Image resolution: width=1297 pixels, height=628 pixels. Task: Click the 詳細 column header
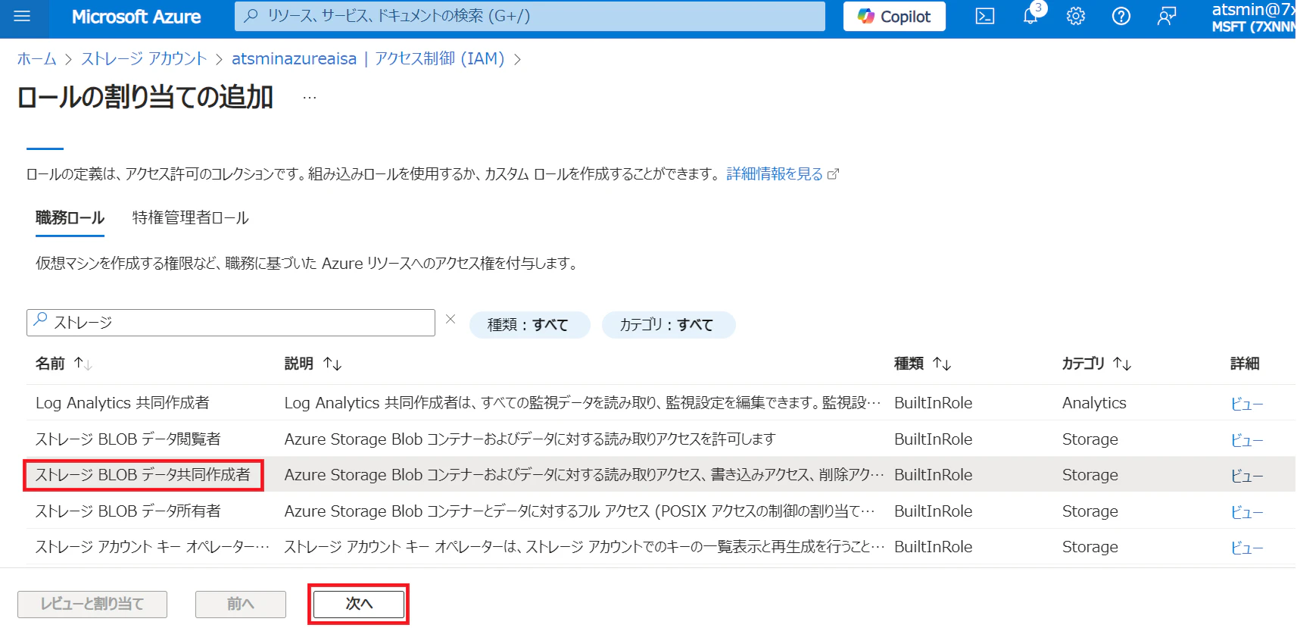pyautogui.click(x=1245, y=364)
